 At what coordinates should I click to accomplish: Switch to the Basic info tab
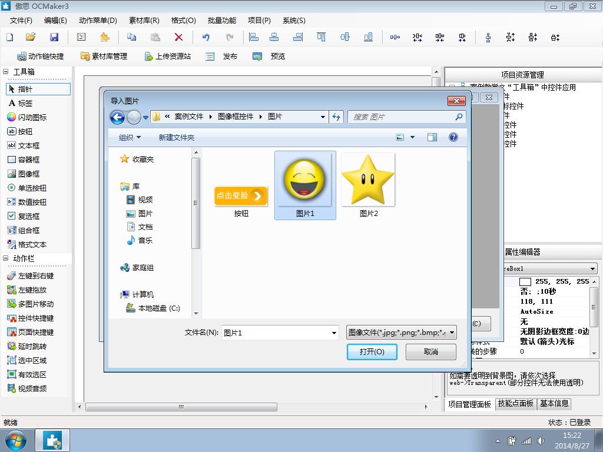554,404
